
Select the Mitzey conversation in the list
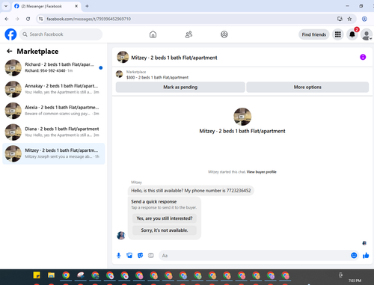[54, 153]
